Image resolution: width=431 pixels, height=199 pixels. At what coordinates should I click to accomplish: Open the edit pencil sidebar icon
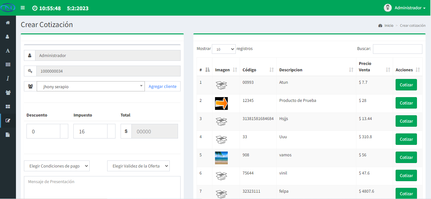point(8,120)
